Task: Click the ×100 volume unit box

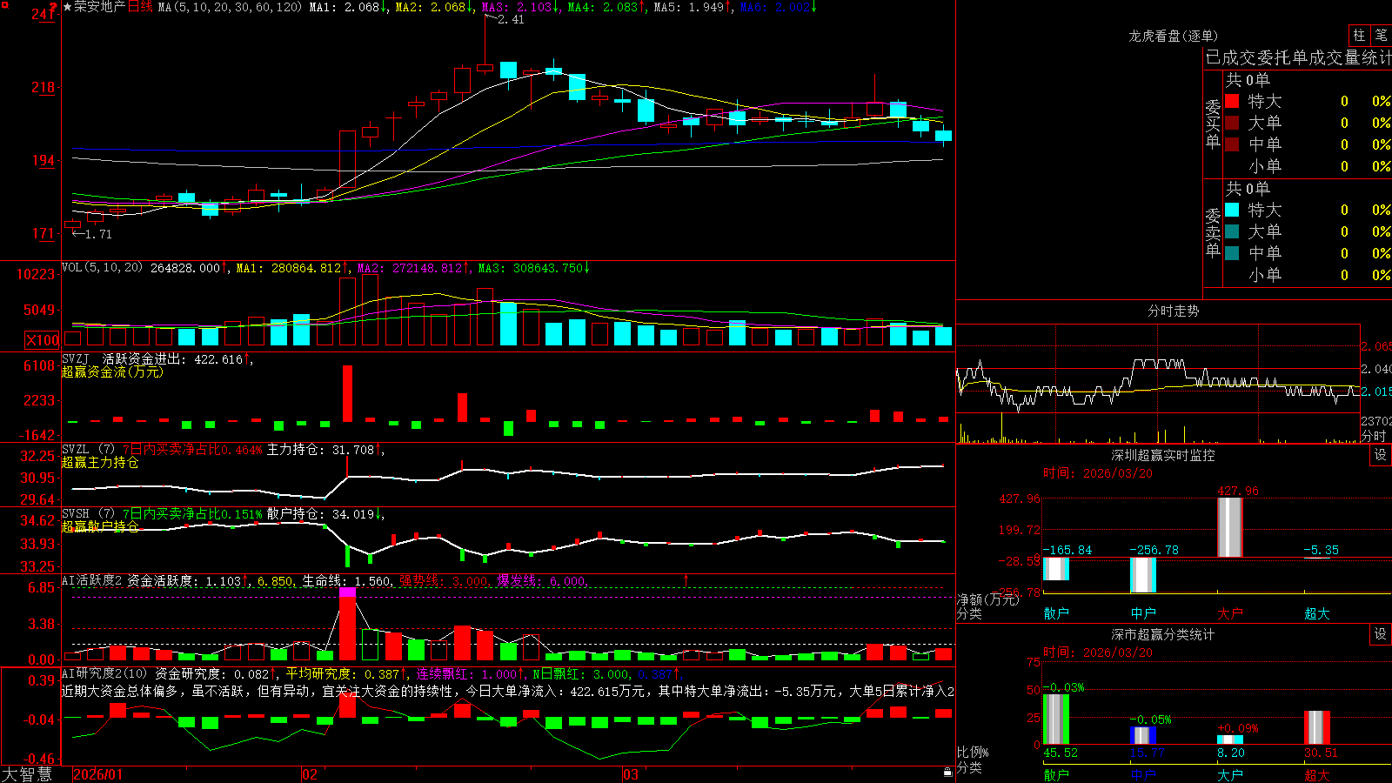Action: coord(43,340)
